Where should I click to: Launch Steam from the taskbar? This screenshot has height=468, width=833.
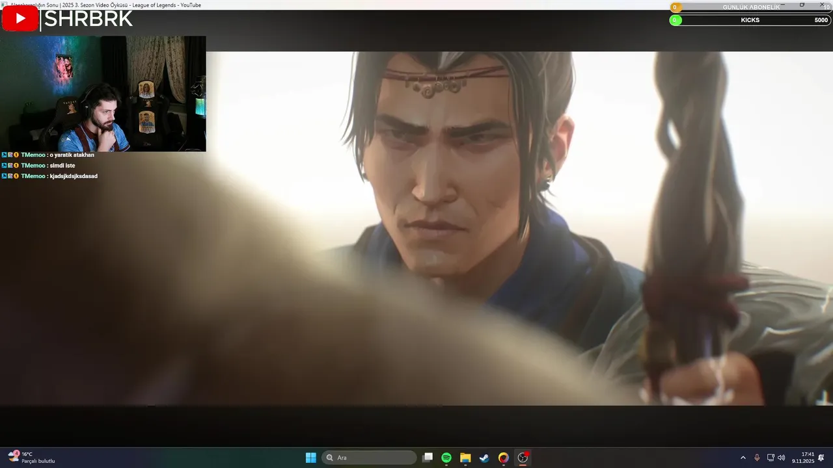484,458
